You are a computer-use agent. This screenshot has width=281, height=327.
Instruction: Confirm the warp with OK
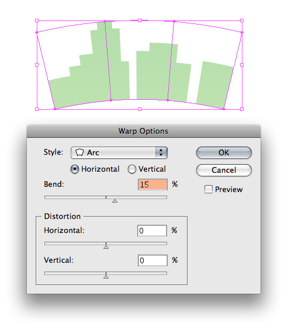tap(224, 152)
